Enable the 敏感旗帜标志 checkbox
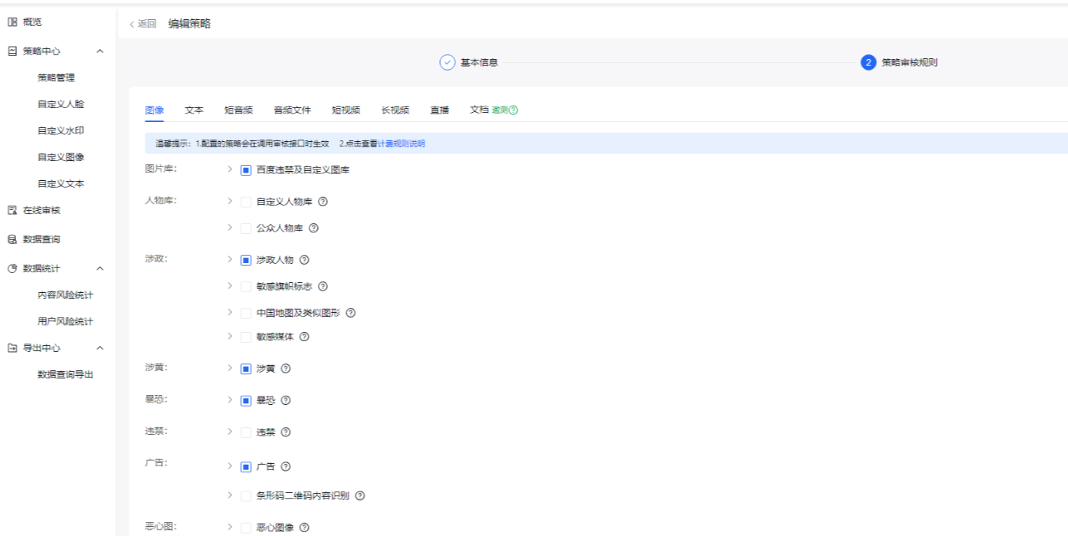Screen dimensions: 1068x536 (x=246, y=286)
